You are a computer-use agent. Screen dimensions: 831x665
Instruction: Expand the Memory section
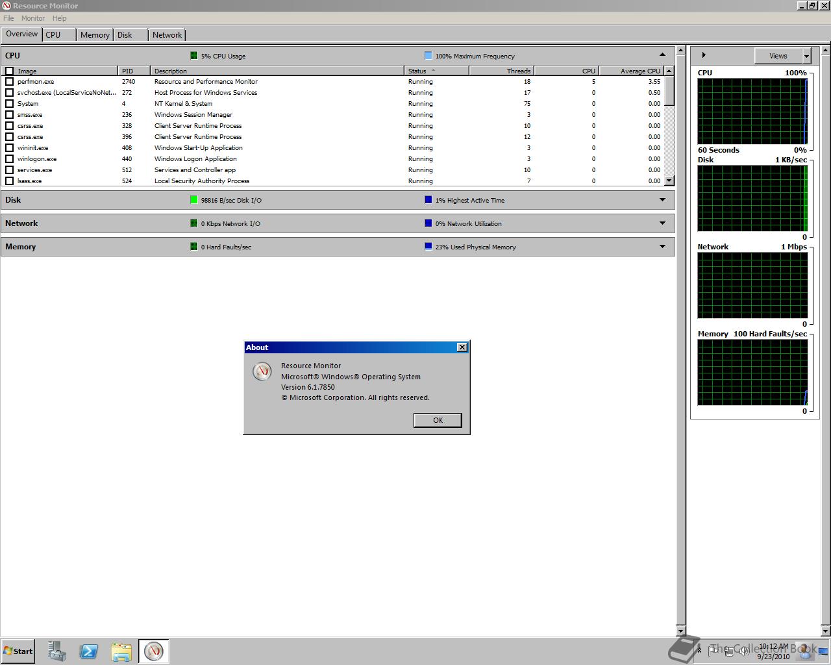coord(662,247)
